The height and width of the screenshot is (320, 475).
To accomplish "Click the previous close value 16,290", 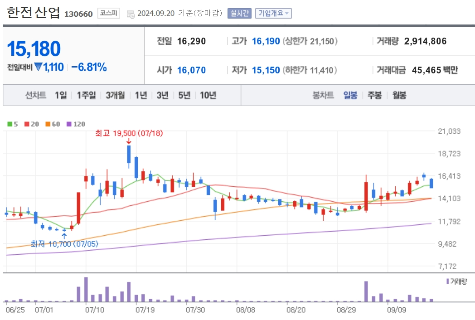I will tap(191, 41).
